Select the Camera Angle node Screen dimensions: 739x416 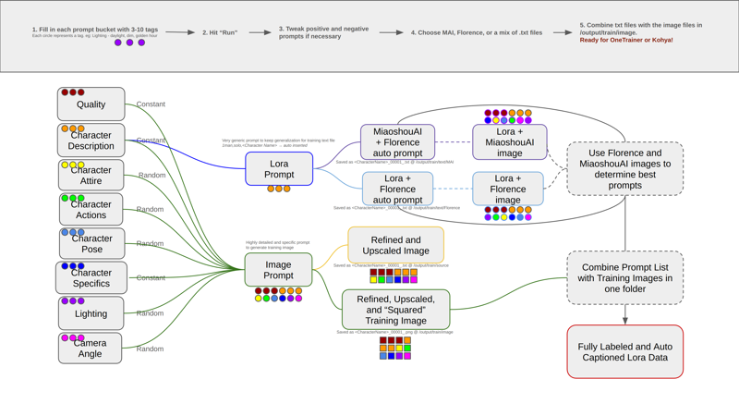[x=90, y=349]
